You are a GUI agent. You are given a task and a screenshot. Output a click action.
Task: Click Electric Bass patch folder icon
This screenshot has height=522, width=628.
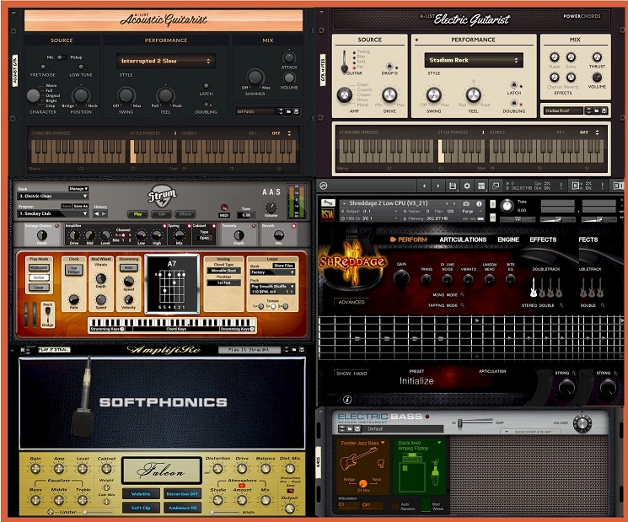click(x=350, y=429)
